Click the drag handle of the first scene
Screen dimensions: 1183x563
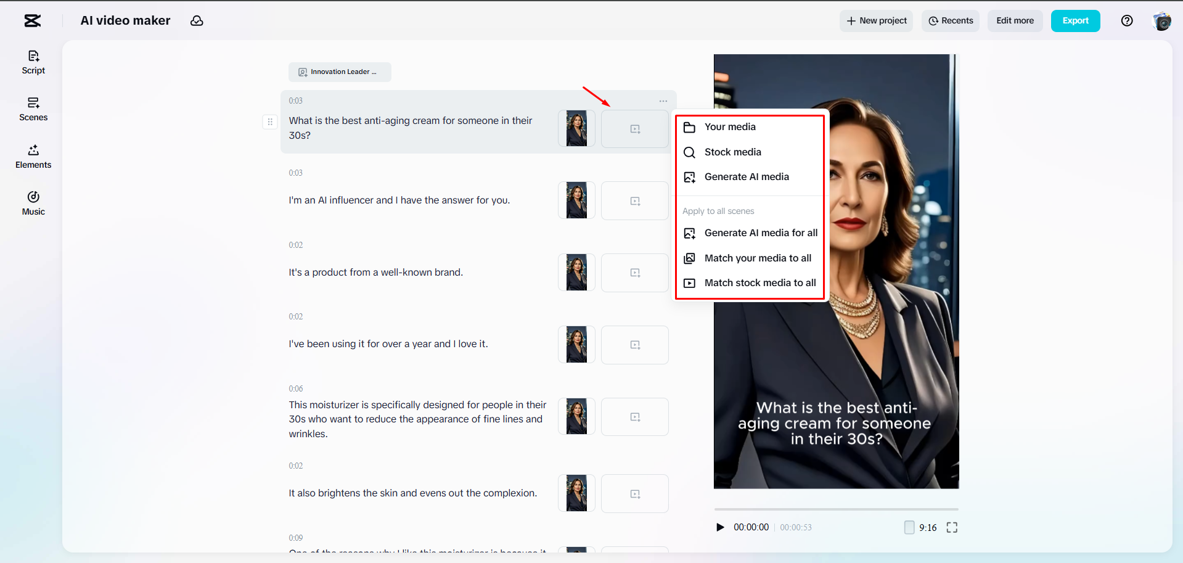point(270,122)
